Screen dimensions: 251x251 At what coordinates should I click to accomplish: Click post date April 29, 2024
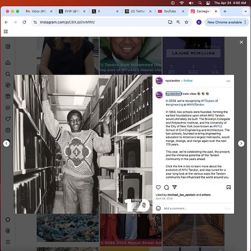point(164,199)
